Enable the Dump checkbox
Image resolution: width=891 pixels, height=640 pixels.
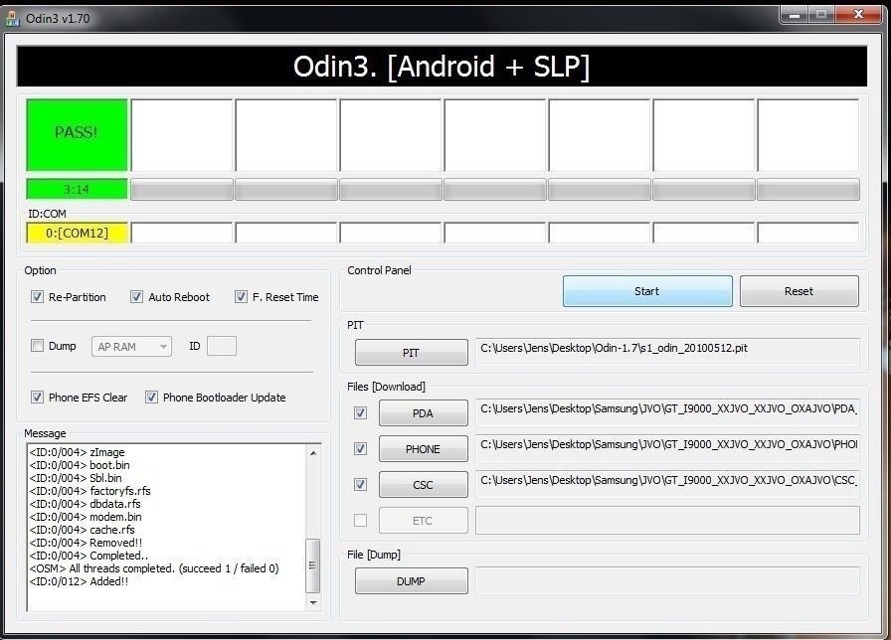38,345
